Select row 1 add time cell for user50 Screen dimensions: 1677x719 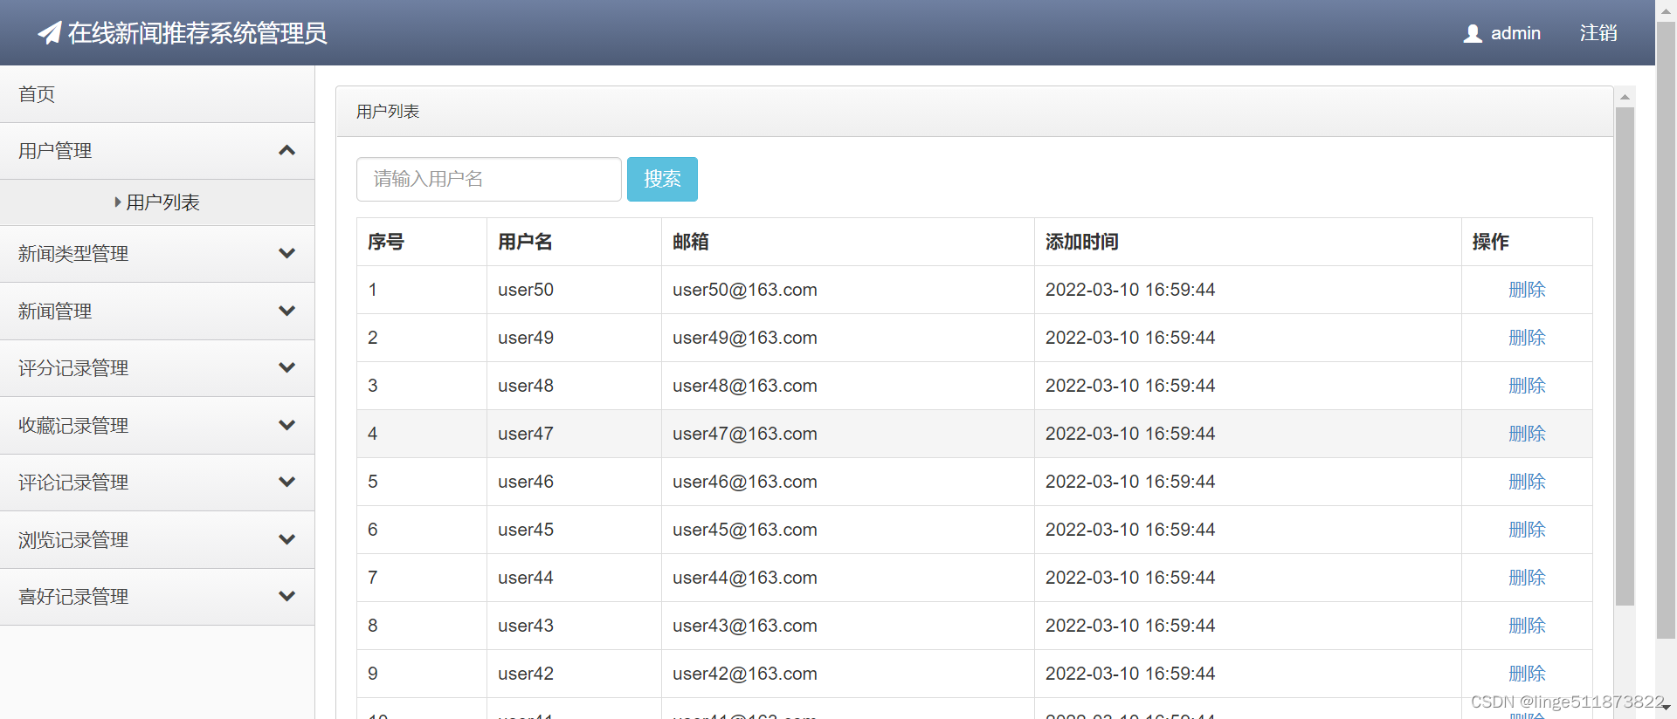click(x=1248, y=290)
